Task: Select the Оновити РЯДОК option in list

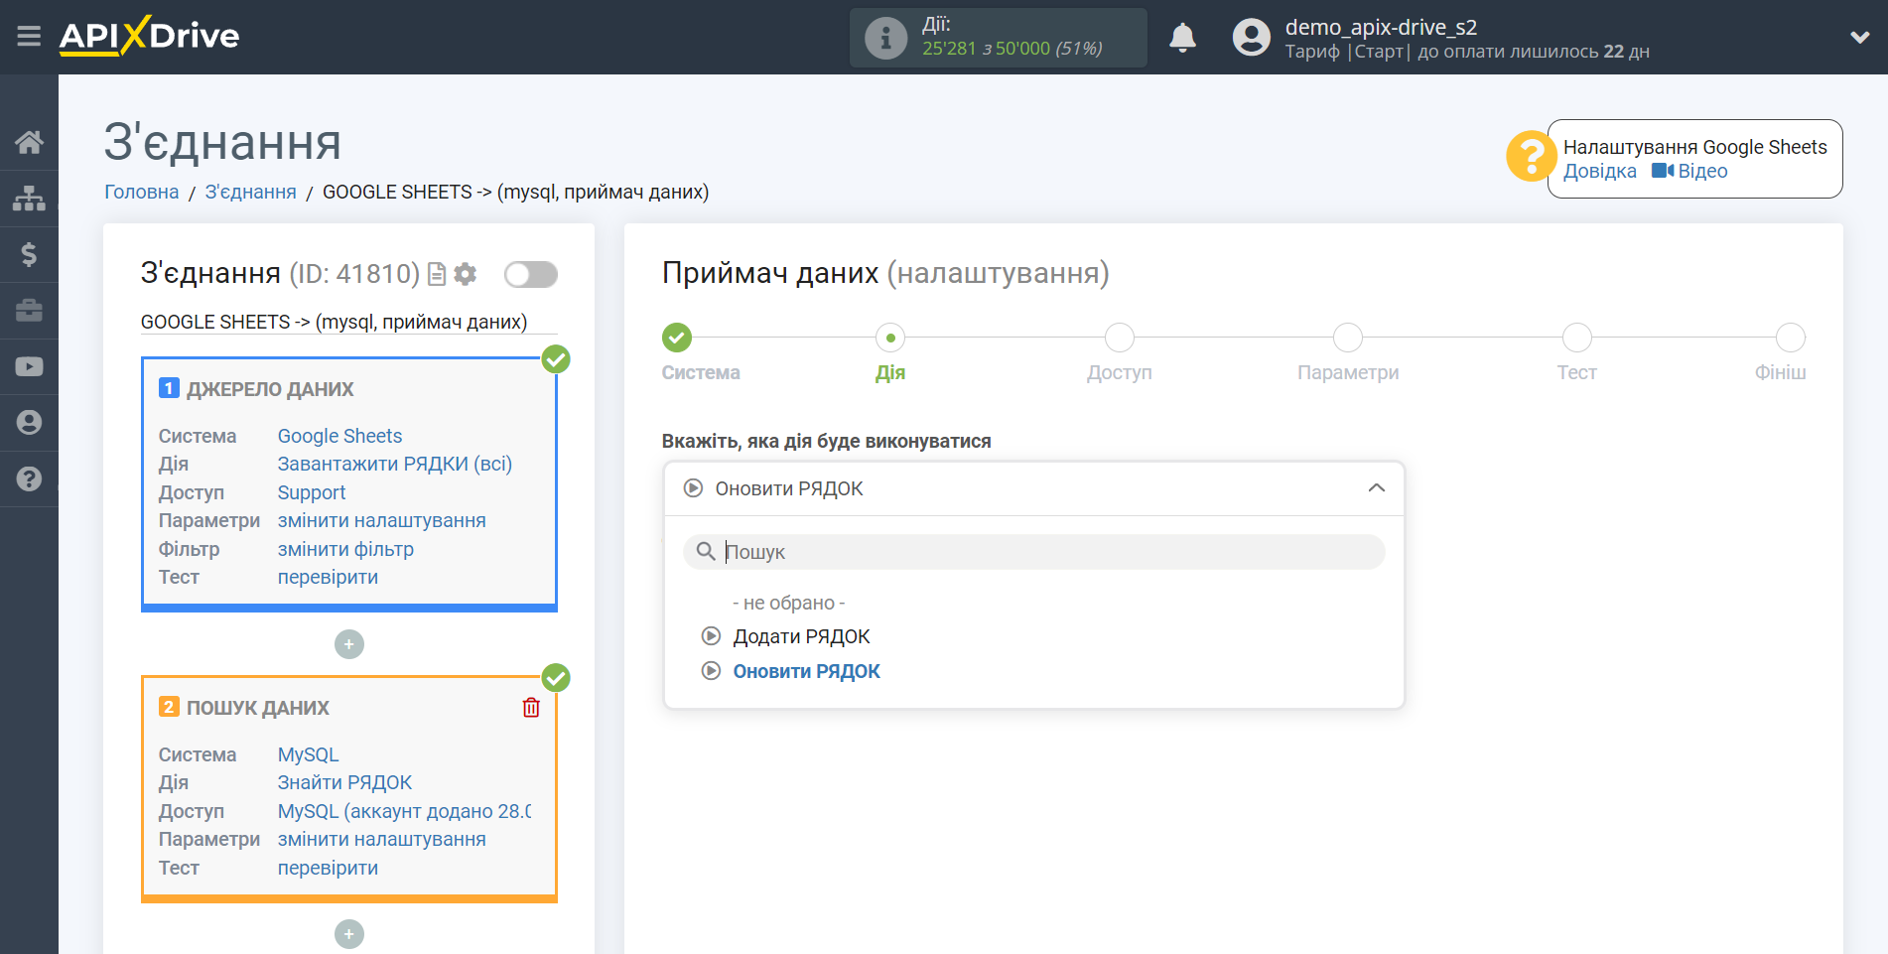Action: [x=806, y=671]
